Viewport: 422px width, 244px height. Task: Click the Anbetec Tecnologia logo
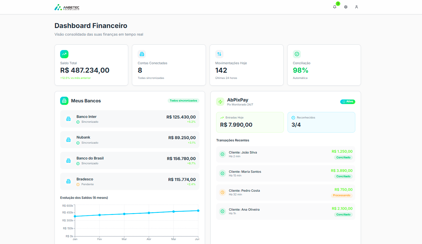click(67, 7)
